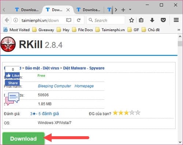Open Diệt Malware - Spyware breadcrumb

point(84,68)
